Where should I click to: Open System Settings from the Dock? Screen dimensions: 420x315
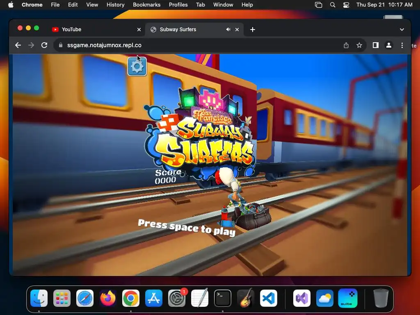click(177, 298)
